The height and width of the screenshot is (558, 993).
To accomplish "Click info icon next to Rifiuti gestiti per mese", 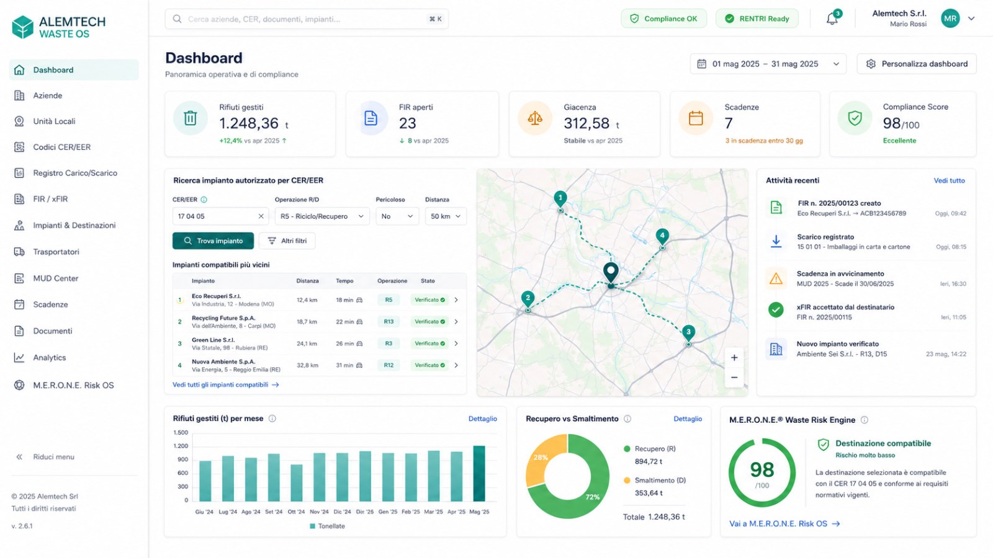I will [272, 418].
